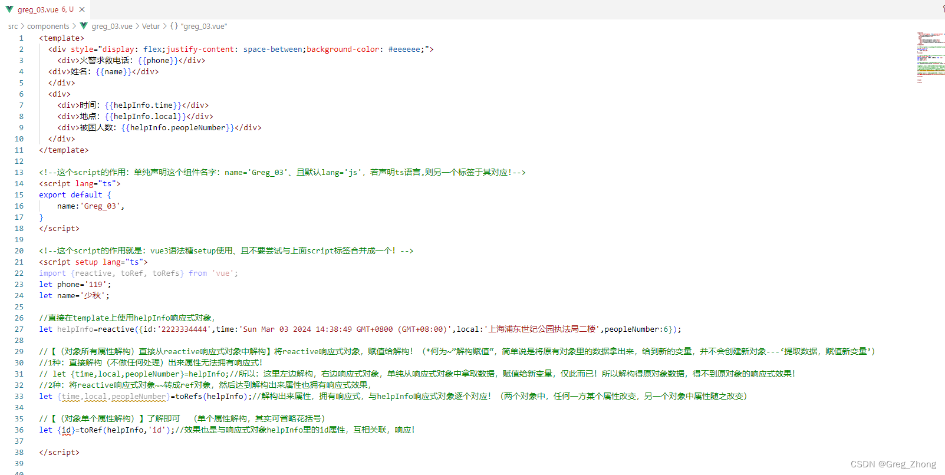
Task: Click the closing </template> tag
Action: pos(64,150)
